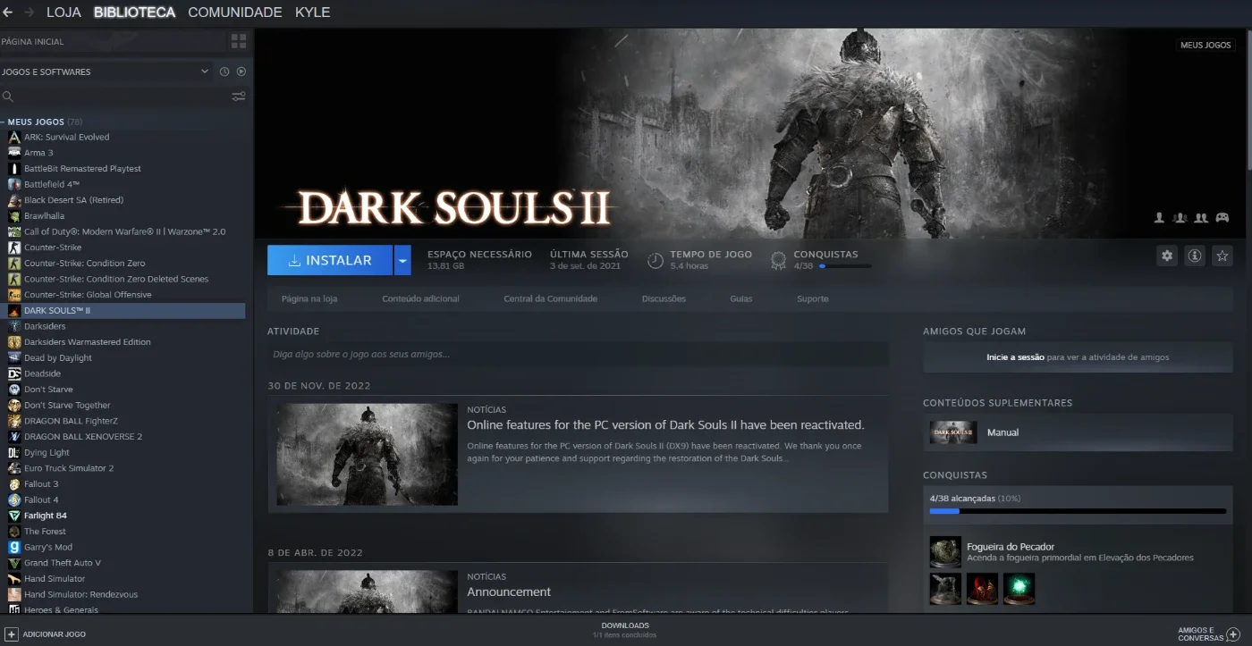The width and height of the screenshot is (1252, 646).
Task: Click the controller support icon on banner
Action: click(1222, 217)
